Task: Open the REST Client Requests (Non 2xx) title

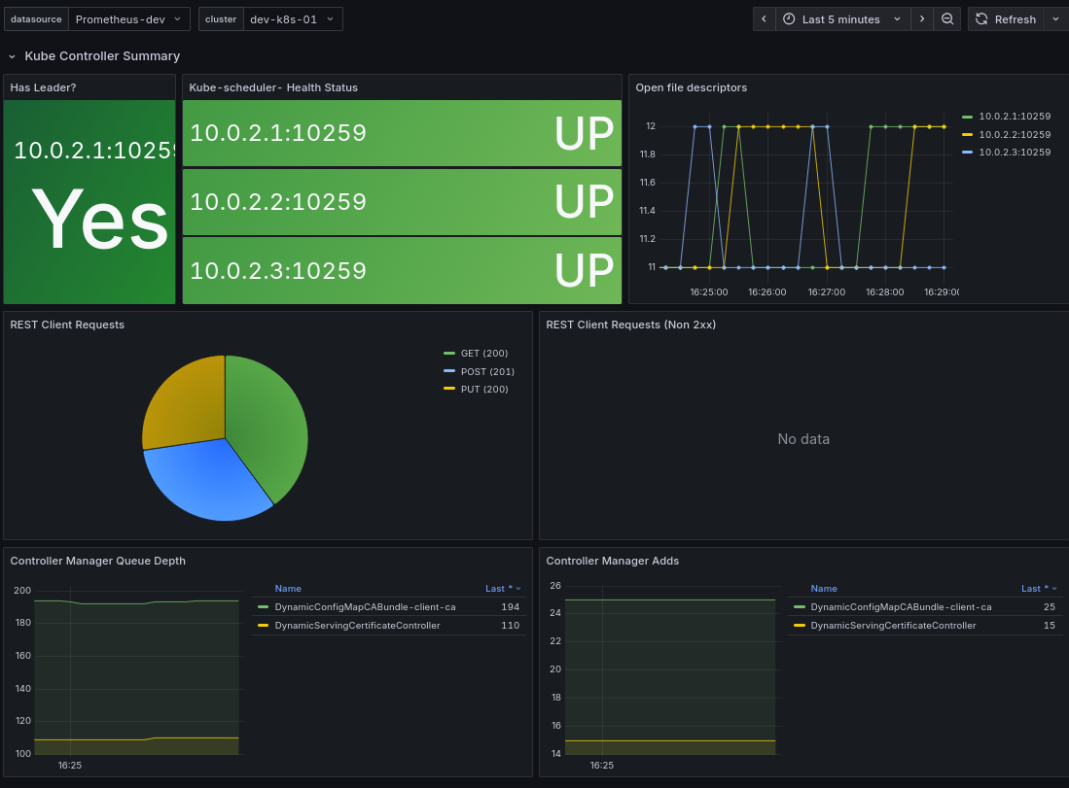Action: click(630, 325)
